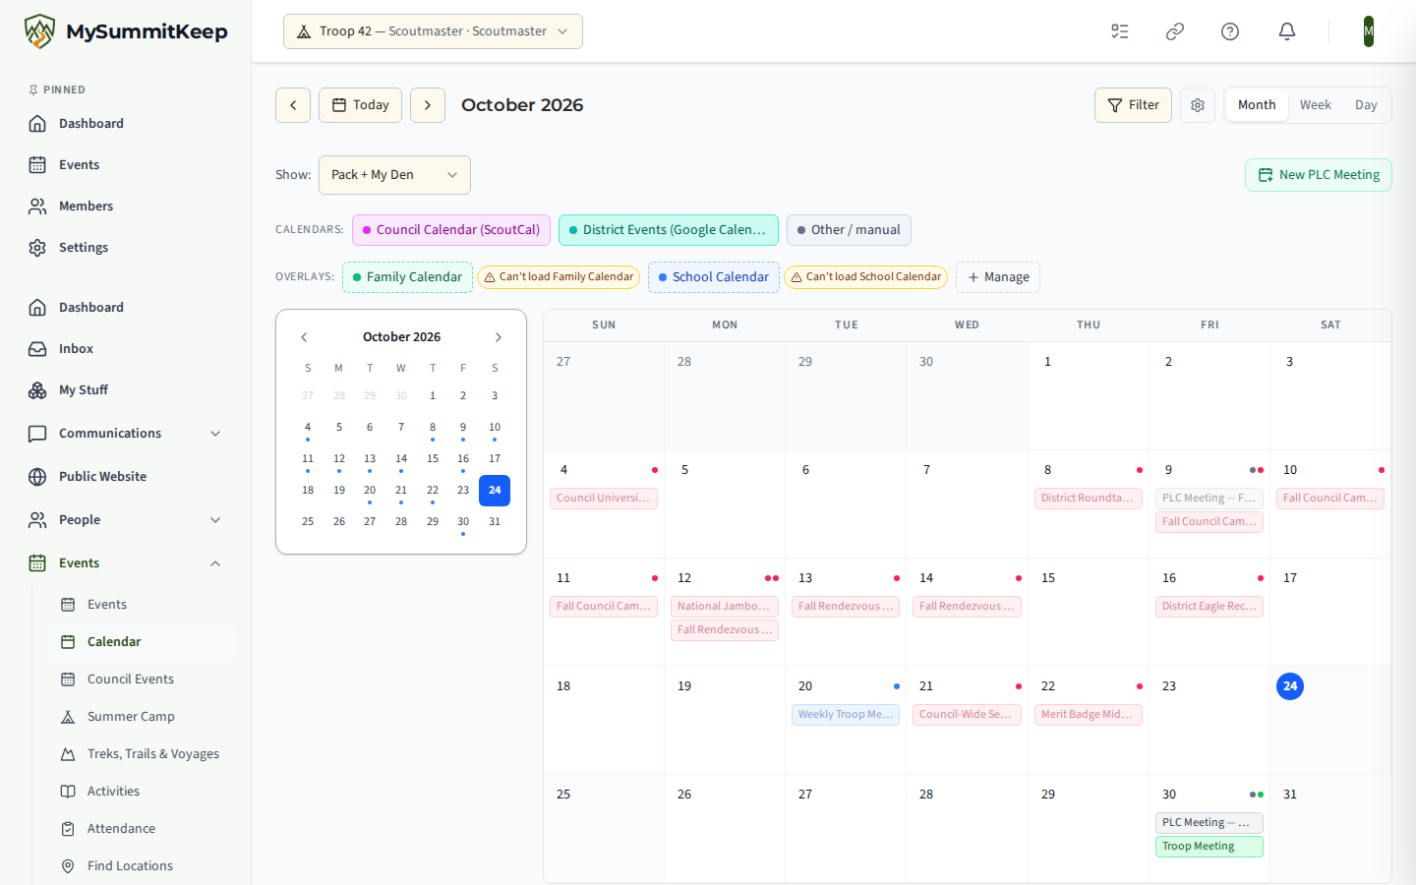
Task: Click Manage overlays button
Action: pos(998,277)
